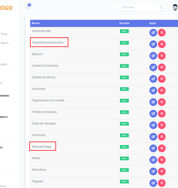Select the Transferência bancária row name
This screenshot has height=188, width=178.
48,43
